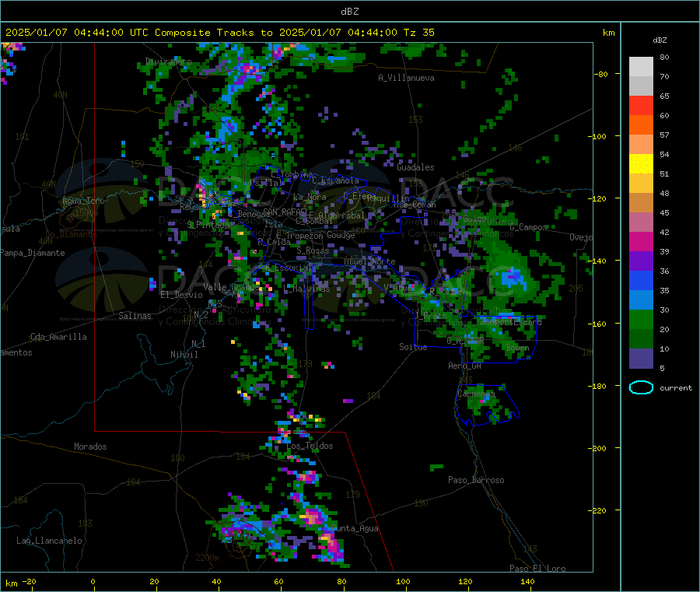
Task: Click the '-20' horizontal axis label
Action: tap(29, 581)
